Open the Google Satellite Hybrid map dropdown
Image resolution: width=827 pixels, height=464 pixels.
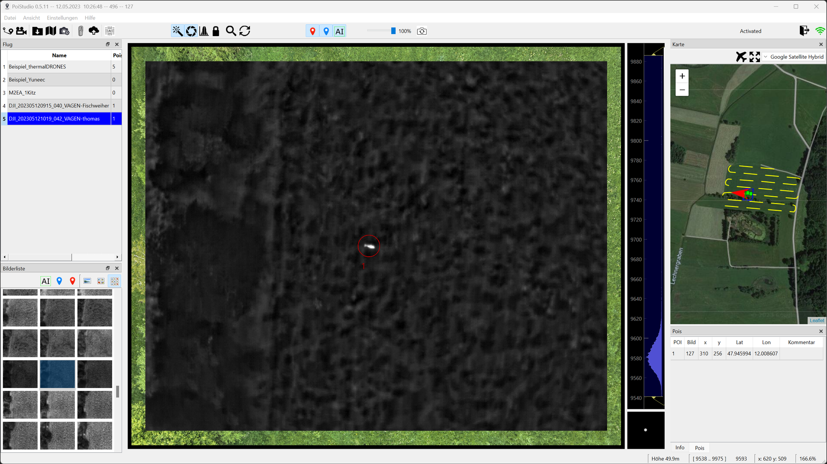point(793,57)
